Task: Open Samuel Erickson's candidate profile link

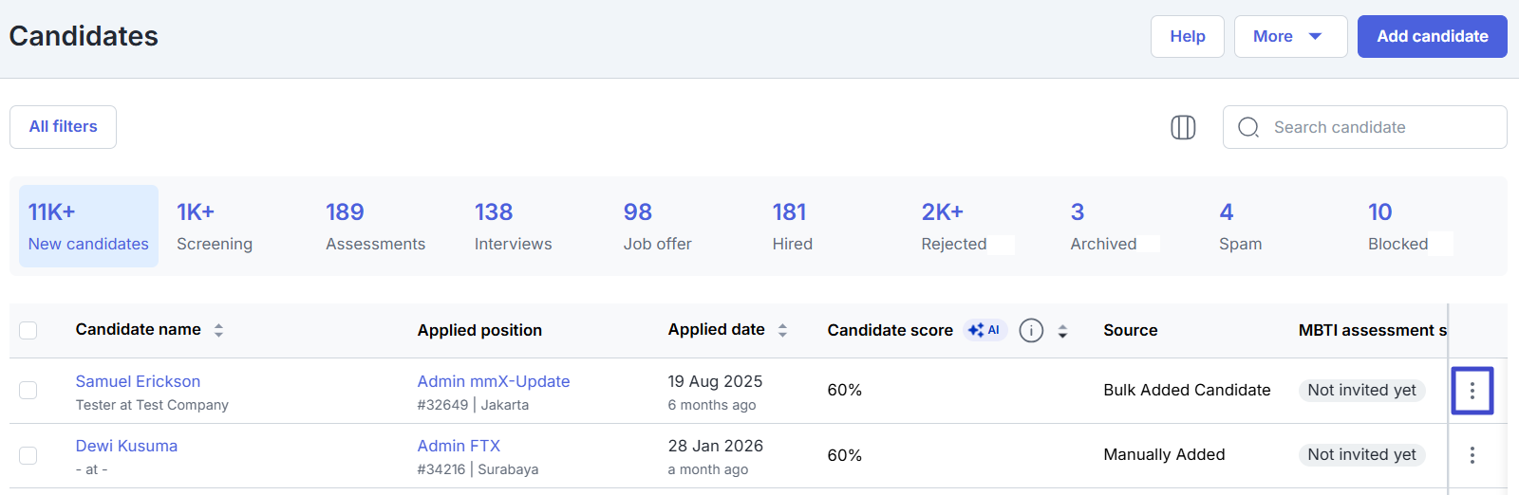Action: pos(138,381)
